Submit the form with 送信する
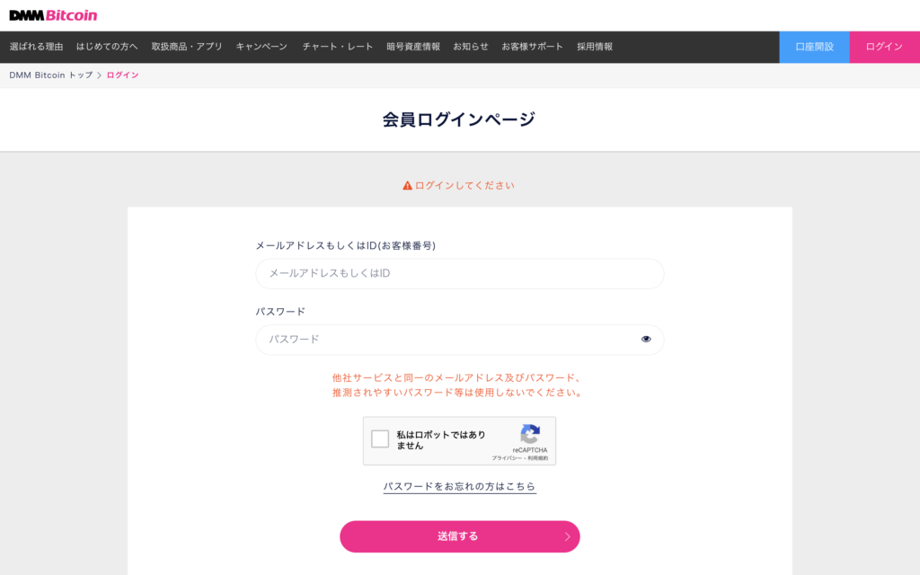Viewport: 920px width, 575px height. [x=460, y=536]
